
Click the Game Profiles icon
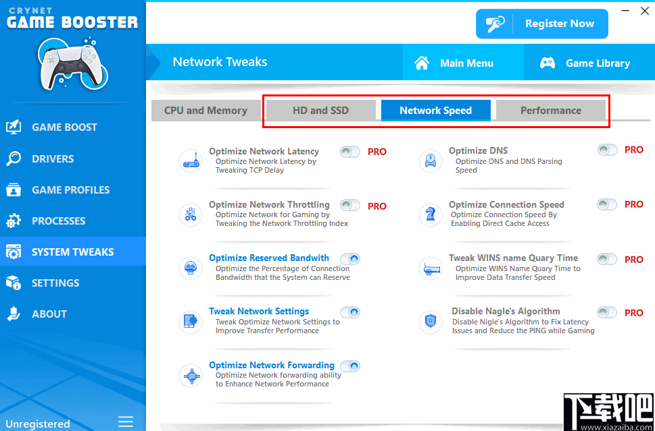click(14, 190)
